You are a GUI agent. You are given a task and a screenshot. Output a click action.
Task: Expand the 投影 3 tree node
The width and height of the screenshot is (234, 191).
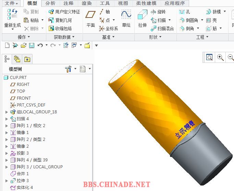coord(7,153)
